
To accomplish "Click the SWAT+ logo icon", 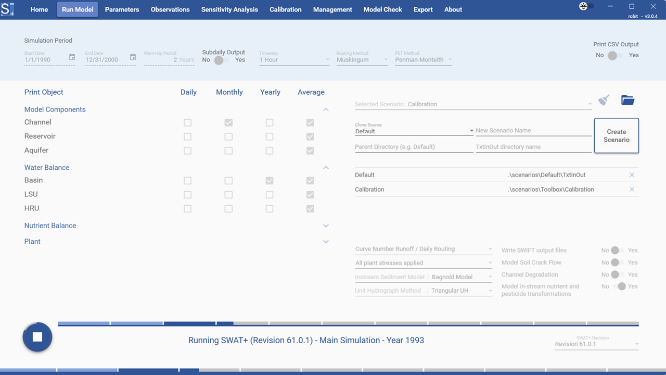I will pyautogui.click(x=8, y=9).
